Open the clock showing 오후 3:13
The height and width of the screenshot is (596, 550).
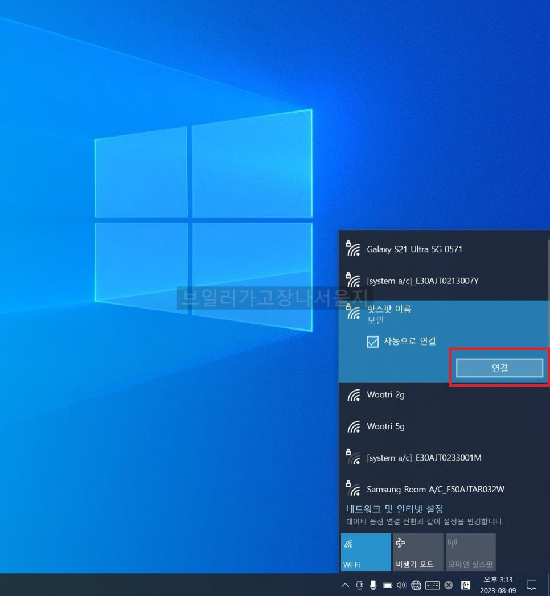click(x=498, y=585)
